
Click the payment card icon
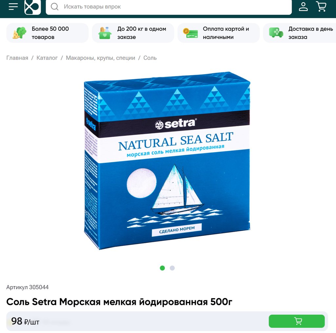(x=190, y=33)
